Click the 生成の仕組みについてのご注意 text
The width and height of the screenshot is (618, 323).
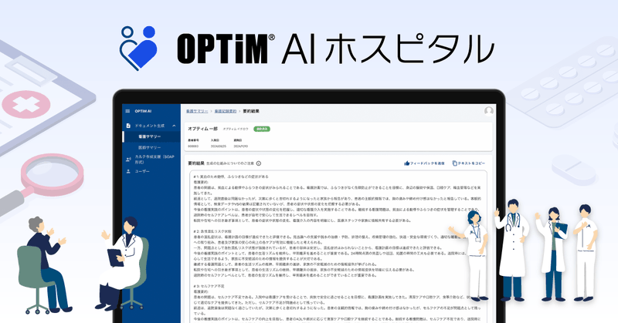230,163
